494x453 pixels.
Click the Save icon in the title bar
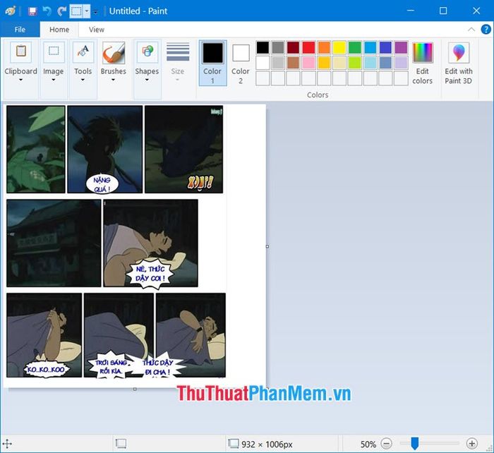[32, 11]
